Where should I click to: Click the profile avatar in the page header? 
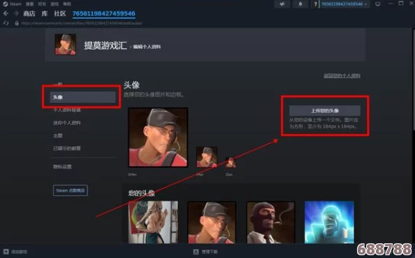(x=66, y=45)
